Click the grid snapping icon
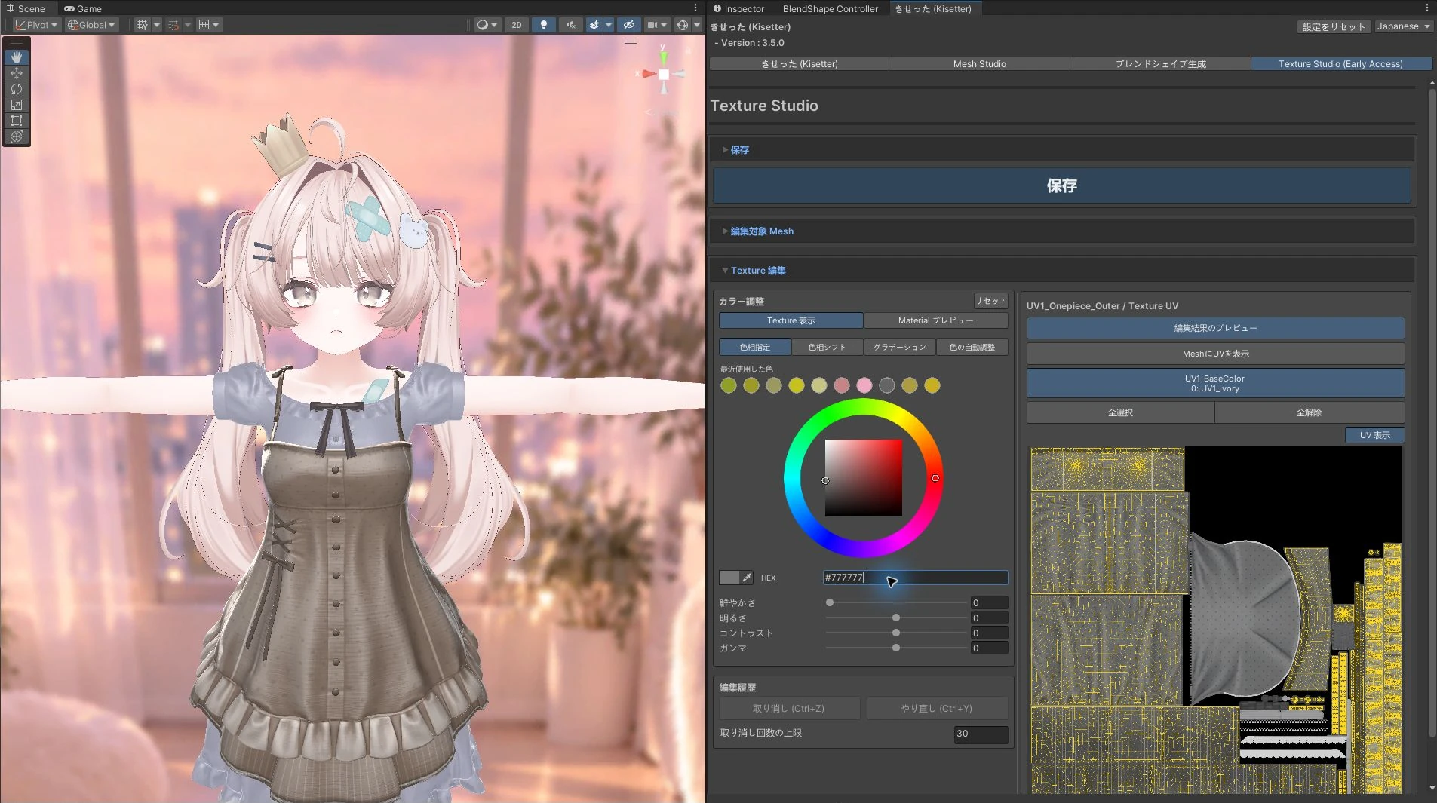Screen dimensions: 1437x803 [173, 25]
